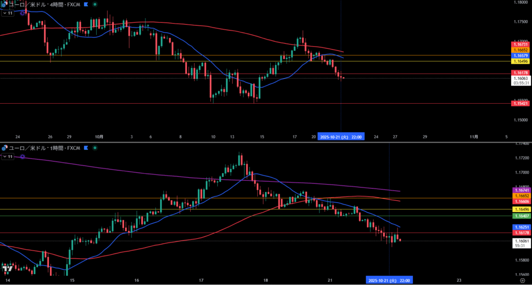Screen dimensions: 532x285
Task: Expand the 11 indicators legend on 1-hour chart
Action: point(8,156)
